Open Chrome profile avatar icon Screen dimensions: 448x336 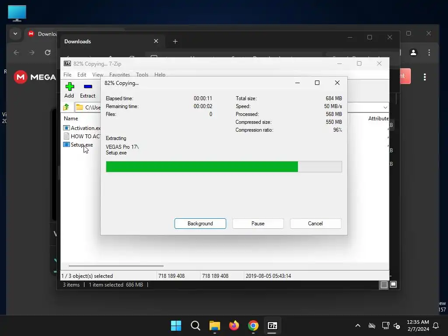413,52
